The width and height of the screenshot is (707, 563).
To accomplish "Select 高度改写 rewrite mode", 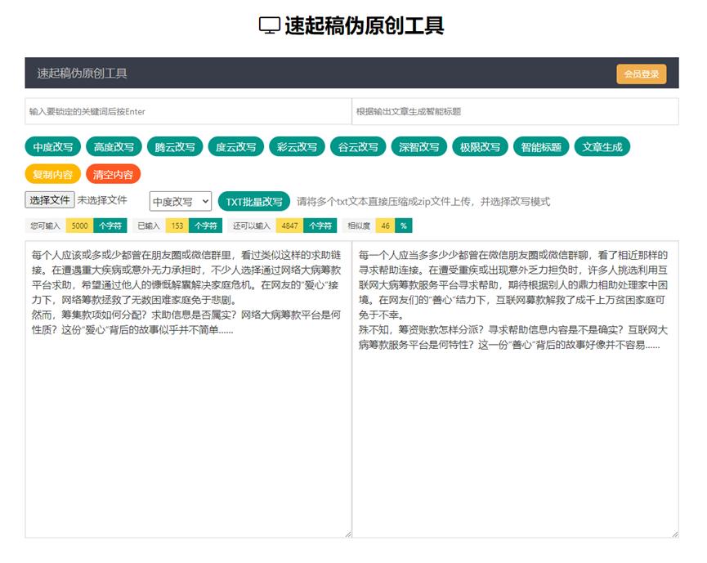I will click(112, 147).
